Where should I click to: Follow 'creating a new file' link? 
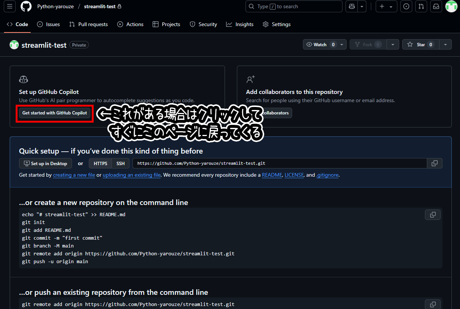pos(74,175)
